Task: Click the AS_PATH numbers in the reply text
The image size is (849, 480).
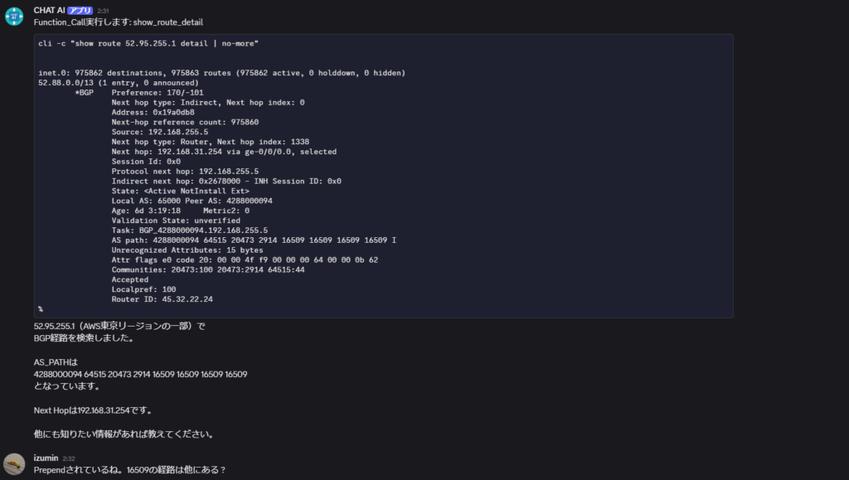Action: tap(140, 374)
